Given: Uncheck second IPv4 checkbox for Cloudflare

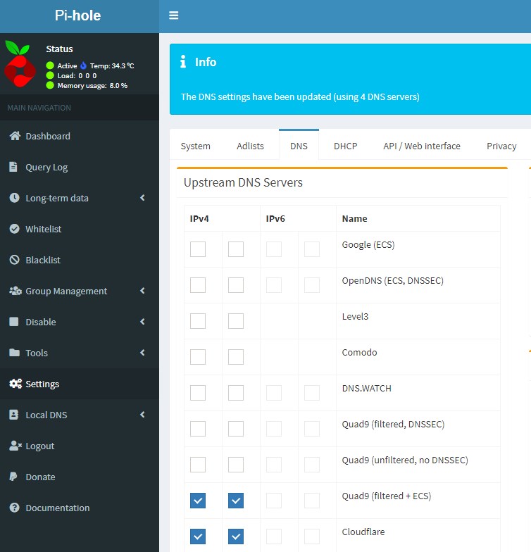Looking at the screenshot, I should 236,537.
